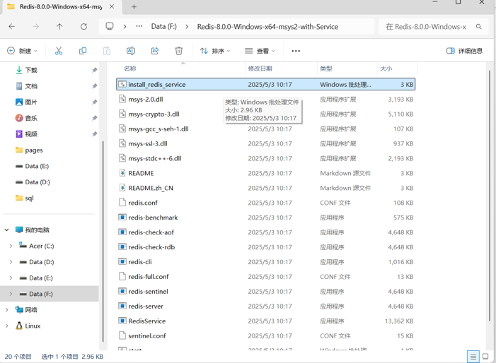Click the Rename icon in toolbar
The height and width of the screenshot is (363, 496).
(x=131, y=51)
